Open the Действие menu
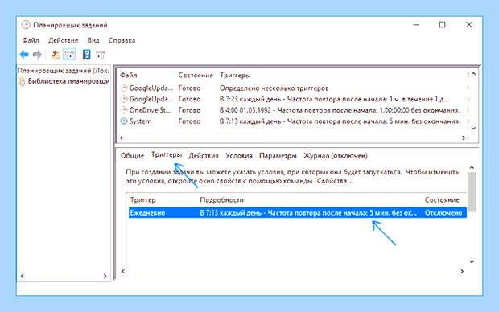The height and width of the screenshot is (312, 499). pyautogui.click(x=64, y=40)
